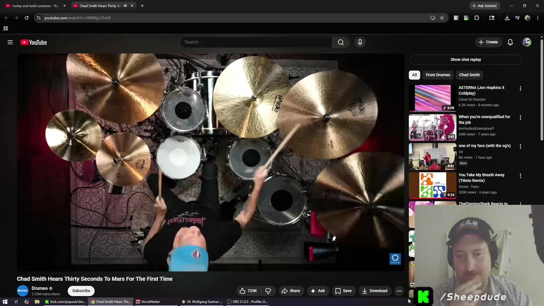Open Google Lens search icon in toolbar

tap(492, 18)
